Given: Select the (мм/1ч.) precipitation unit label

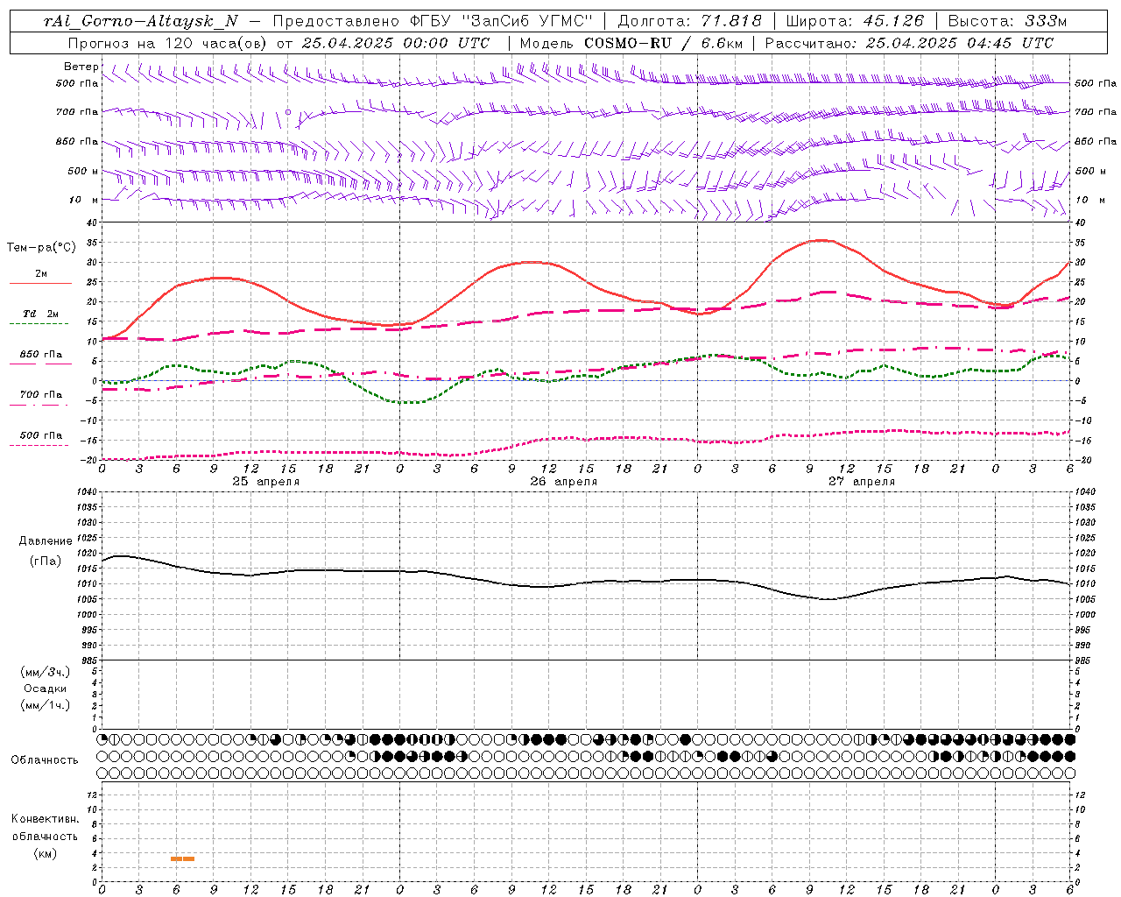Looking at the screenshot, I should click(x=46, y=705).
